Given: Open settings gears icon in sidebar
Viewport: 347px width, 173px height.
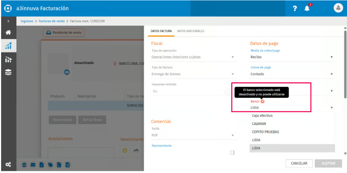Looking at the screenshot, I should 8,165.
